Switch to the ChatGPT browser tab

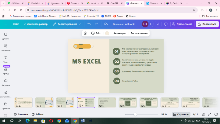[x=114, y=3]
